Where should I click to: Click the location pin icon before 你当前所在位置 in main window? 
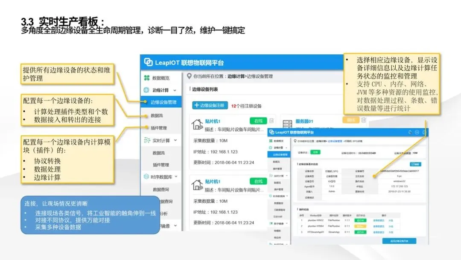coord(190,76)
